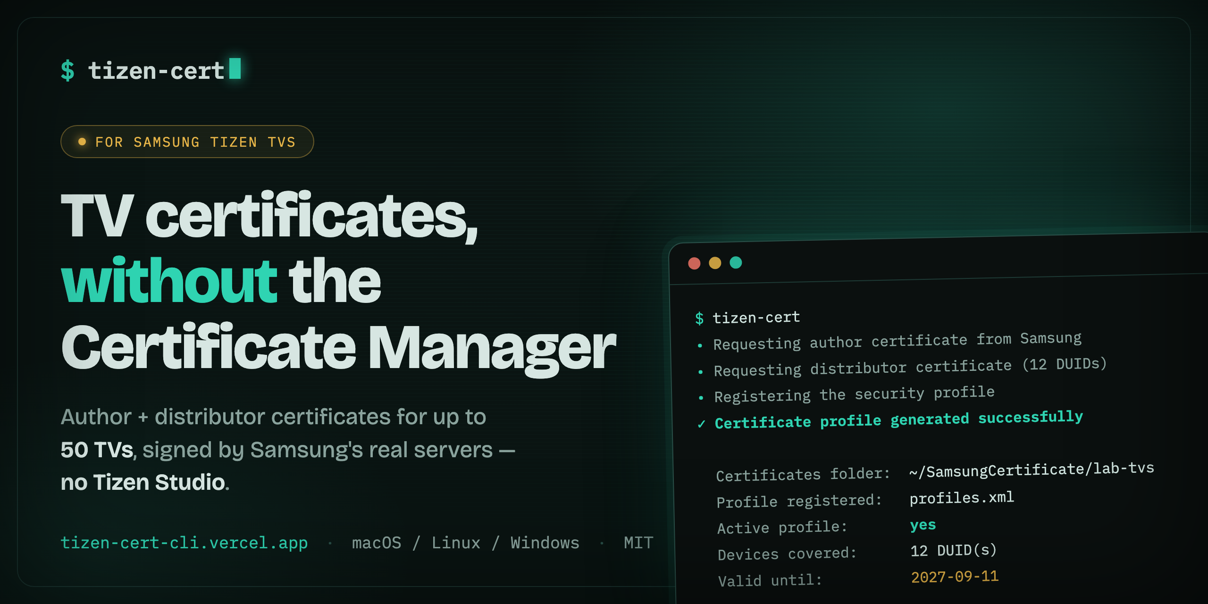
Task: Click the 'Profile registered:' label
Action: coord(799,501)
